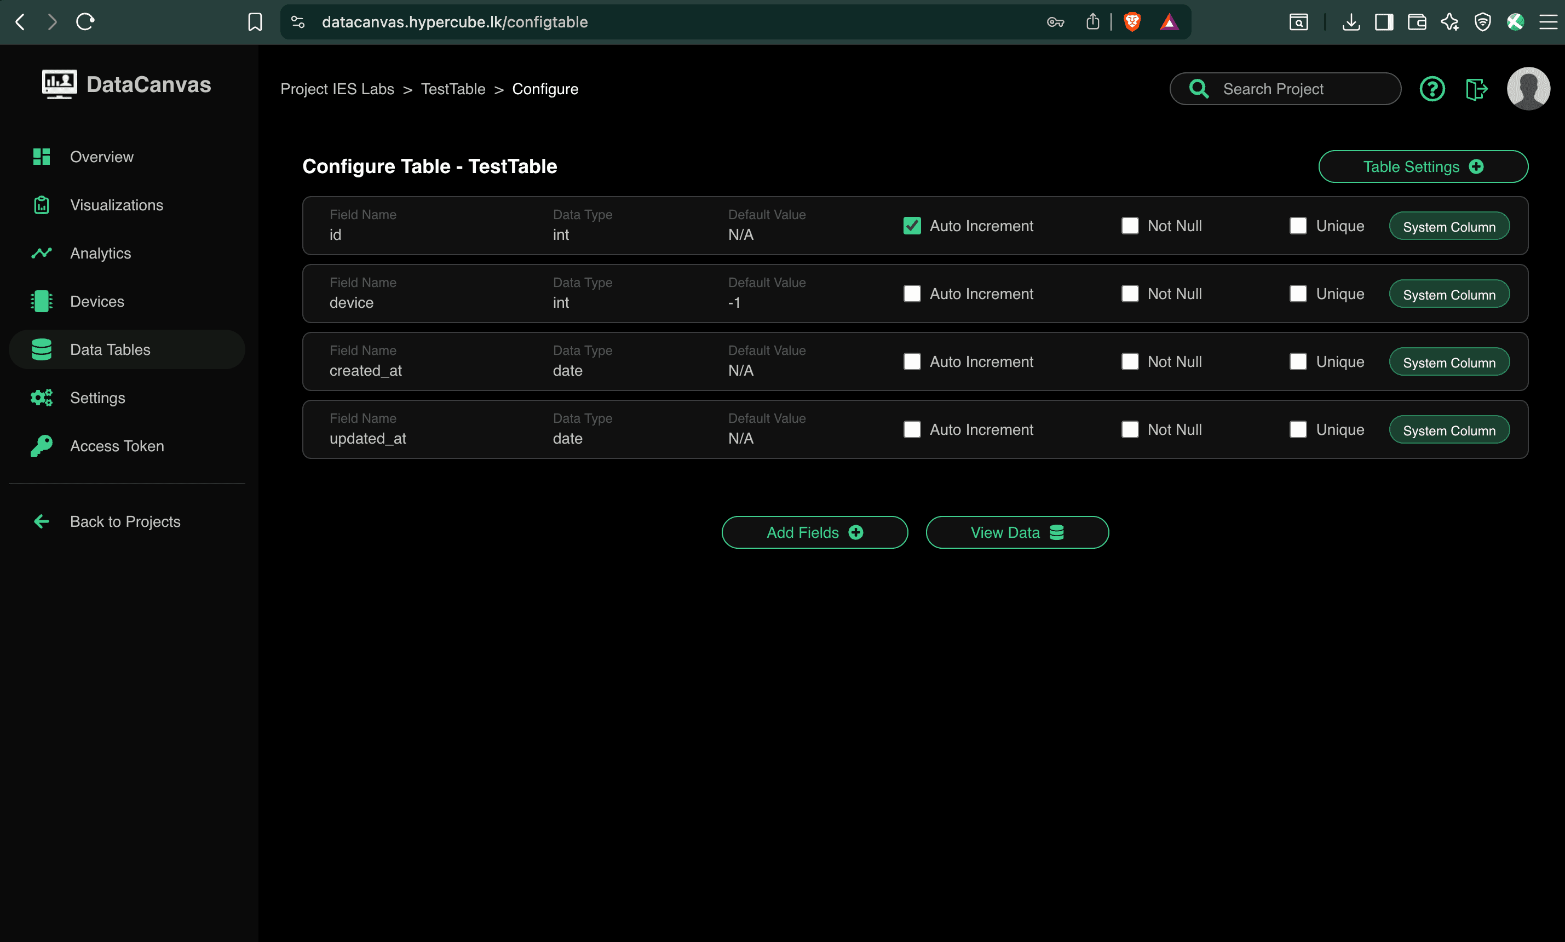Open the Brave Shields icon in toolbar
The image size is (1565, 942).
tap(1133, 21)
